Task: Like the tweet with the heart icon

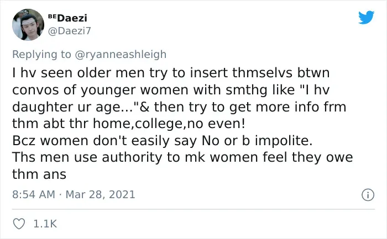Action: (x=19, y=224)
